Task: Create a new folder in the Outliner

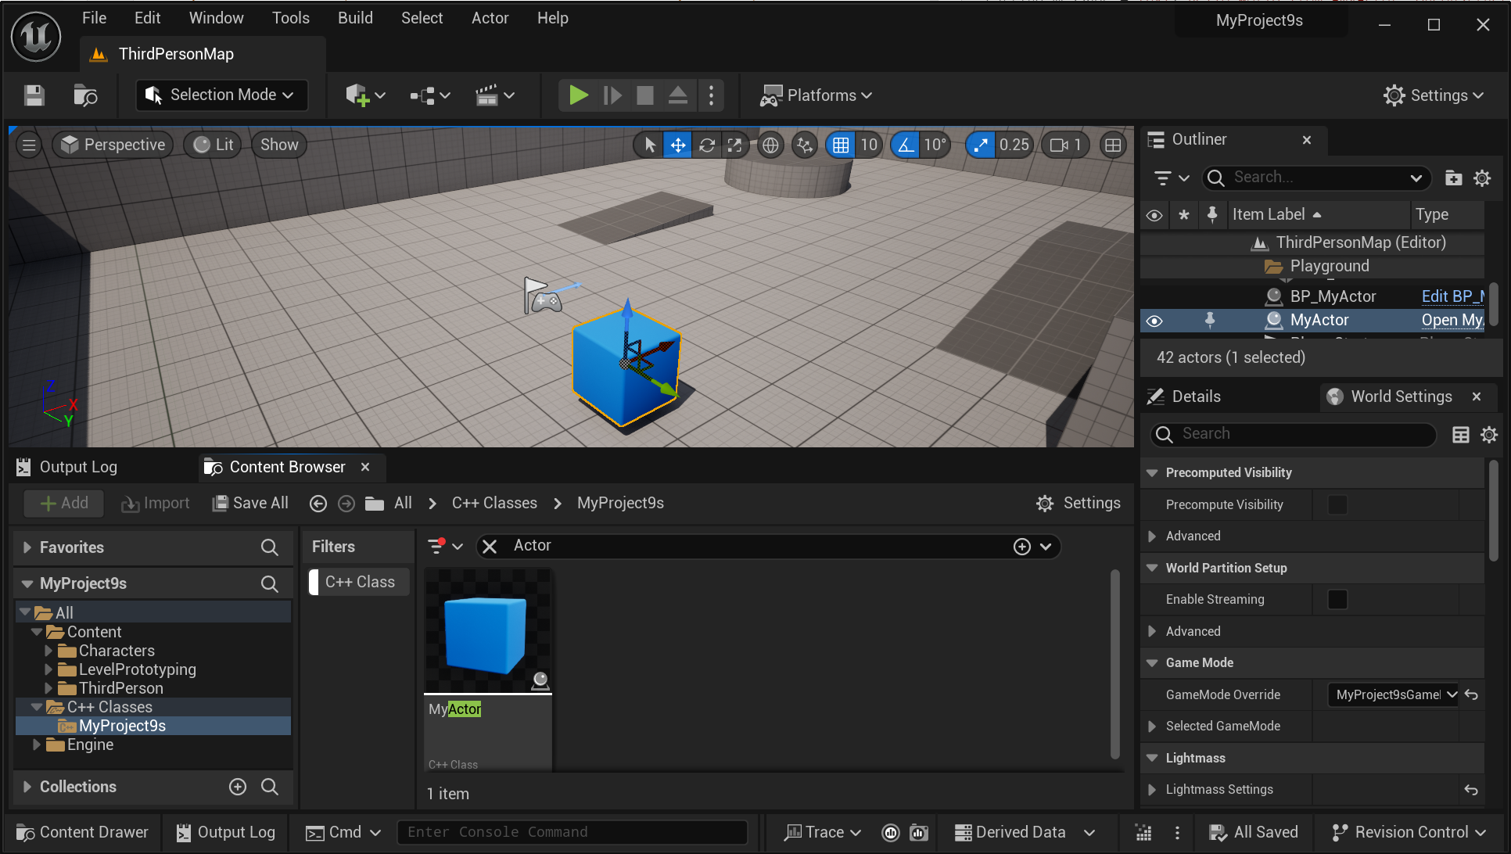Action: tap(1453, 178)
